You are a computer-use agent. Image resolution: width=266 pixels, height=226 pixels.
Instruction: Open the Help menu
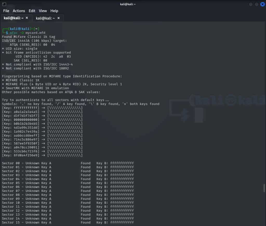pos(54,11)
